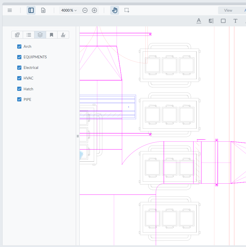Viewport: 246px width, 247px height.
Task: Choose the dashed rectangle select tool
Action: click(127, 10)
